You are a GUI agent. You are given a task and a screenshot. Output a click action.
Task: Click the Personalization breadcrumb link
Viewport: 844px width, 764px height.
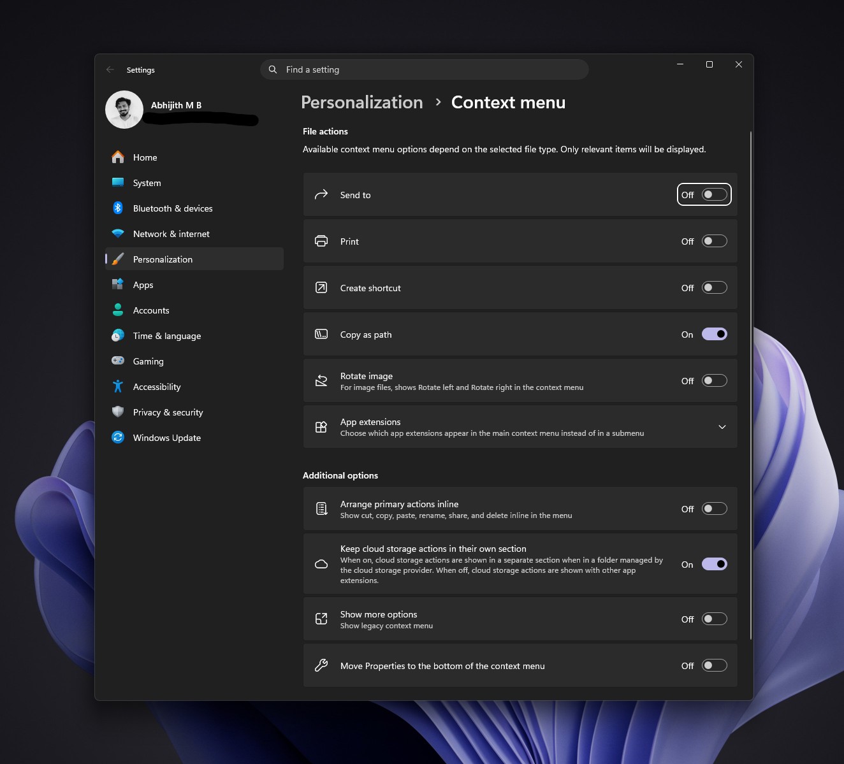click(x=362, y=102)
